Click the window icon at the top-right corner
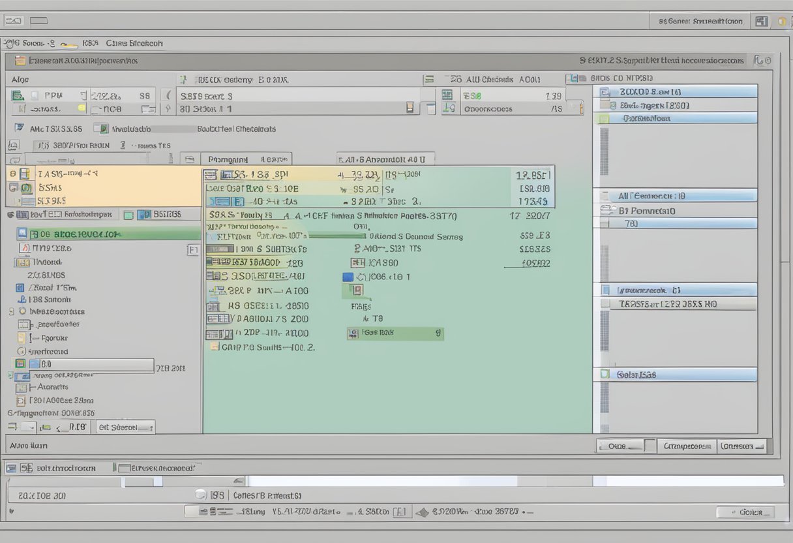Screen dimensions: 793x543 pyautogui.click(x=761, y=21)
